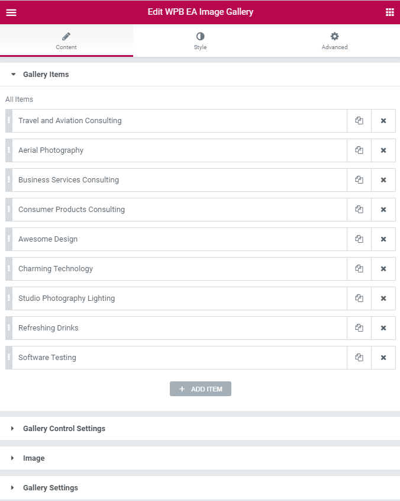Viewport: 400px width, 501px height.
Task: Duplicate the Business Services Consulting item
Action: (x=359, y=180)
